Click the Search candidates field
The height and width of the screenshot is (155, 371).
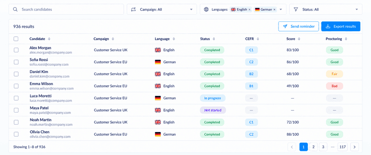pyautogui.click(x=66, y=10)
